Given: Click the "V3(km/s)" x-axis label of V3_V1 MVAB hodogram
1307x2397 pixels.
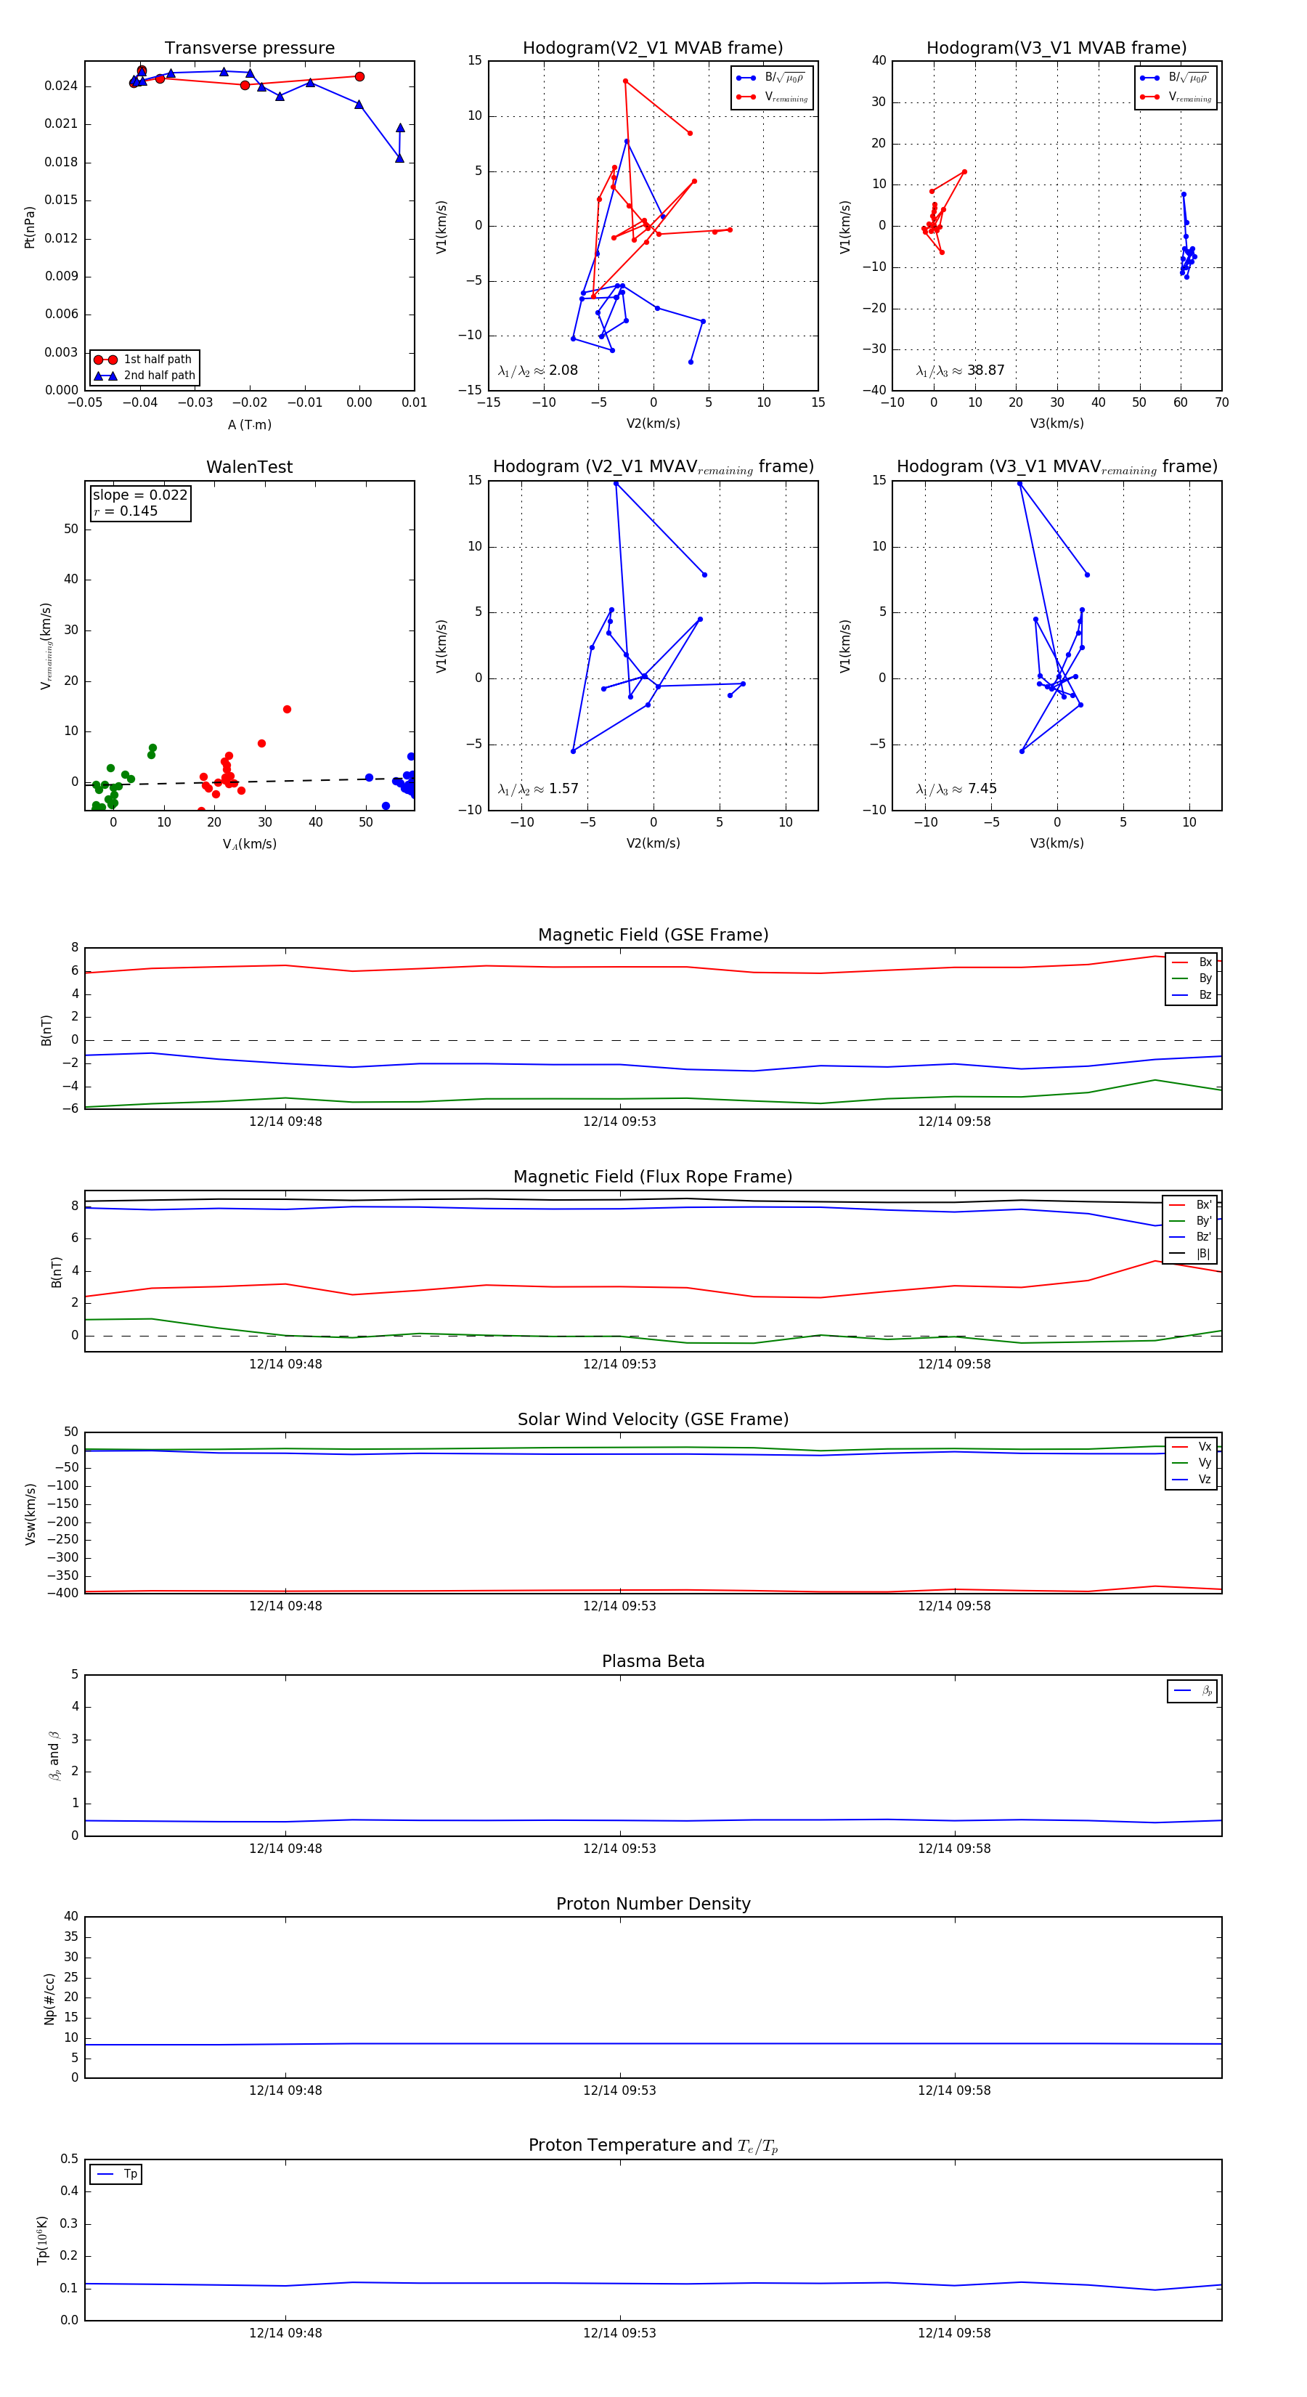Looking at the screenshot, I should 1056,423.
